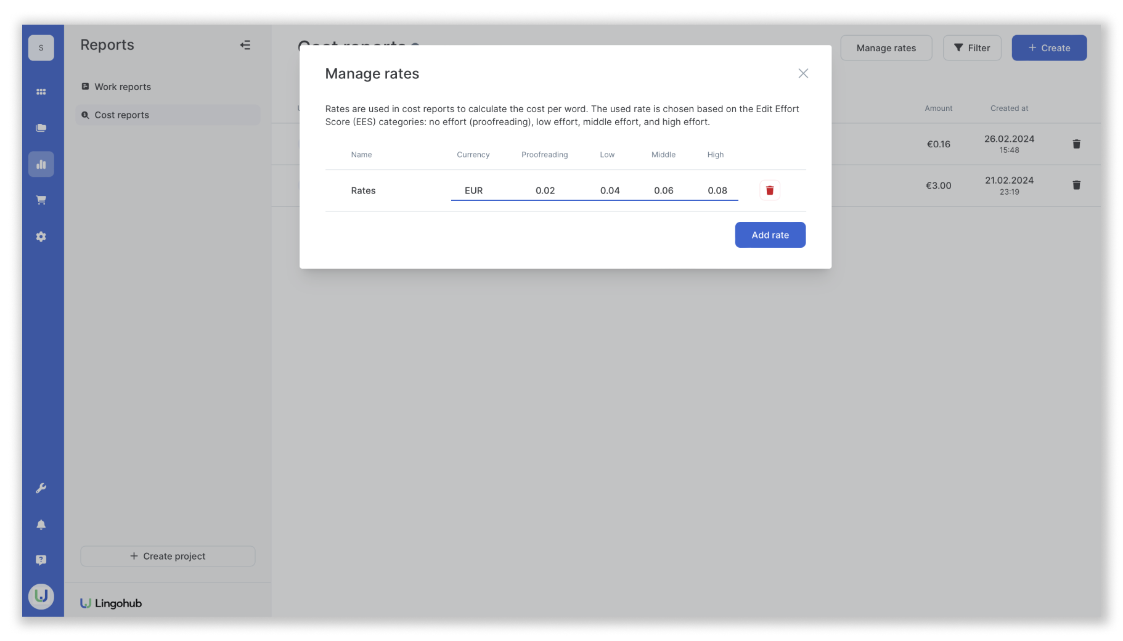The height and width of the screenshot is (641, 1123).
Task: Delete the cost report from 26.02.2024
Action: (x=1076, y=144)
